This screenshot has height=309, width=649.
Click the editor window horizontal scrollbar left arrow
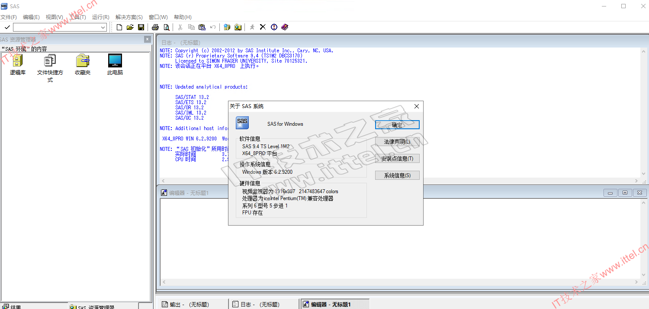164,282
